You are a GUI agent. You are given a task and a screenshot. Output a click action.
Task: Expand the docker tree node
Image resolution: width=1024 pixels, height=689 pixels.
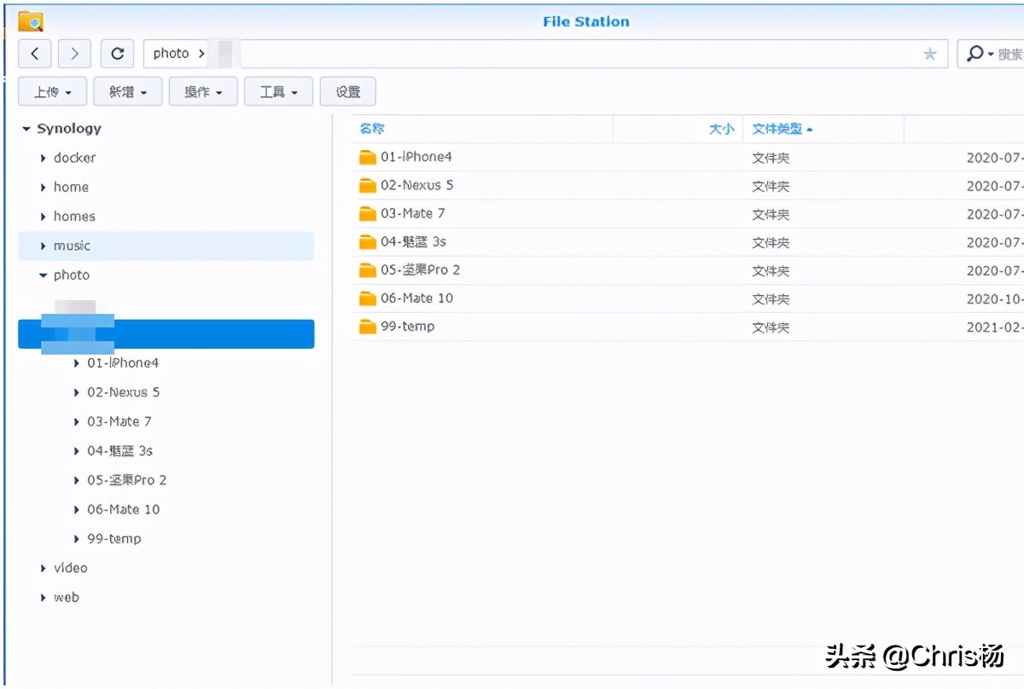click(44, 158)
